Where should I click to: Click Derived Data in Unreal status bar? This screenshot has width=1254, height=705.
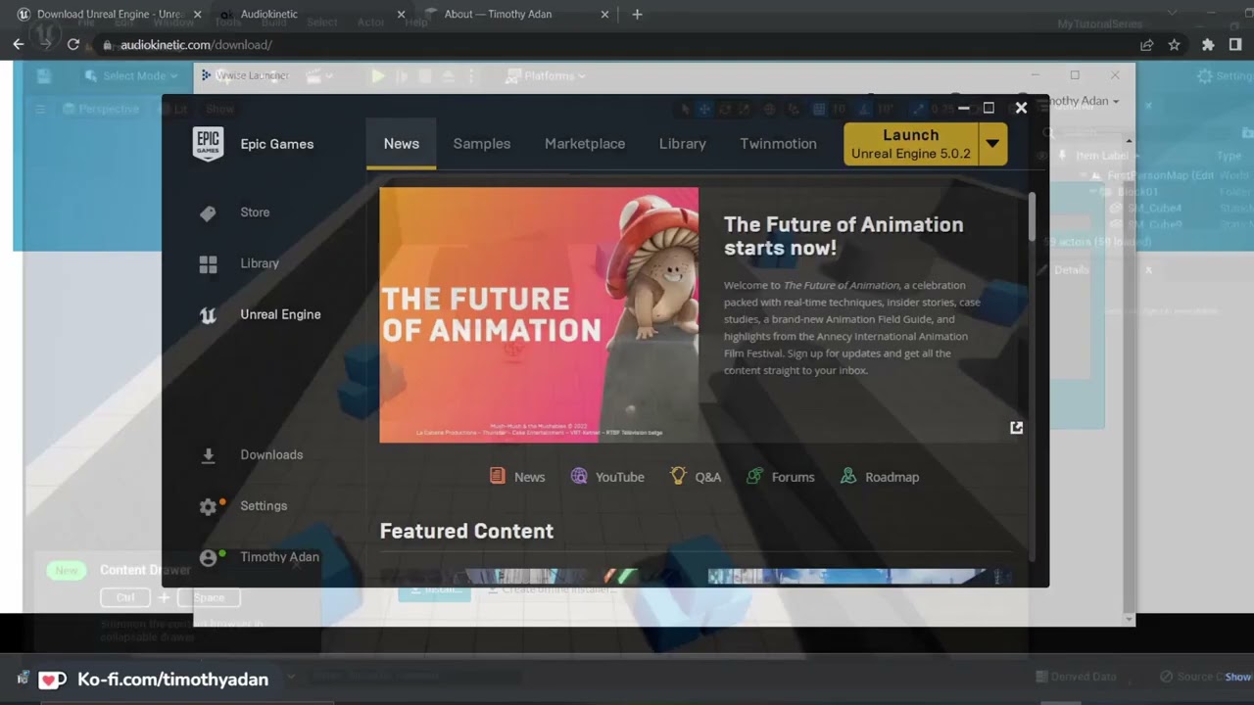pos(1077,677)
